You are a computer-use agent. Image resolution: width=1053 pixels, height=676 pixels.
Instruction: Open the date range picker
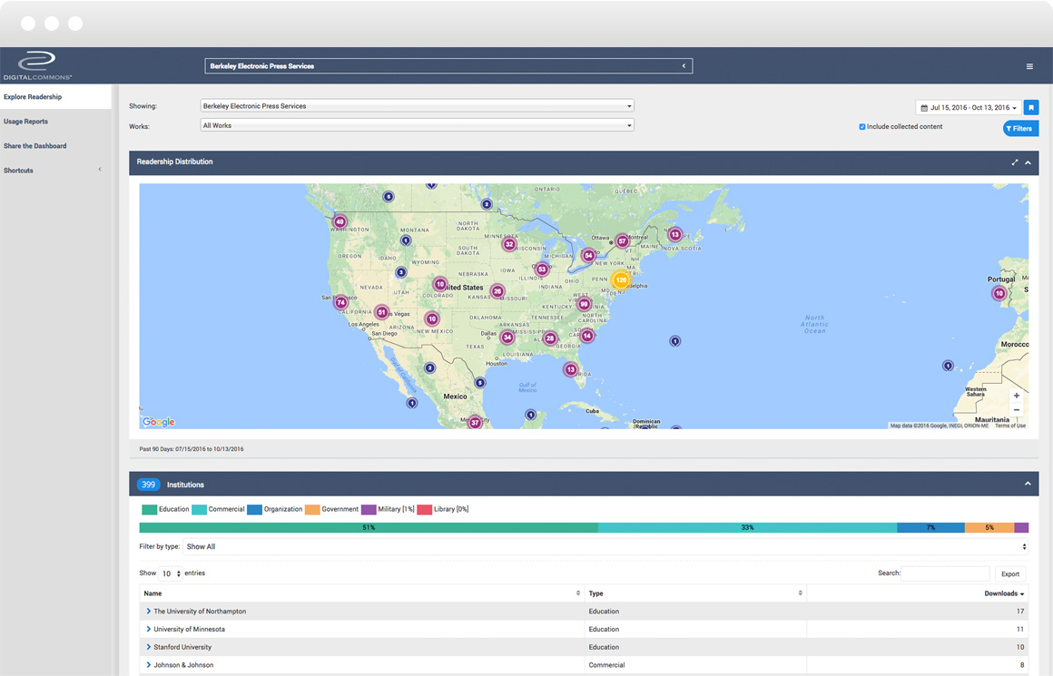tap(968, 107)
